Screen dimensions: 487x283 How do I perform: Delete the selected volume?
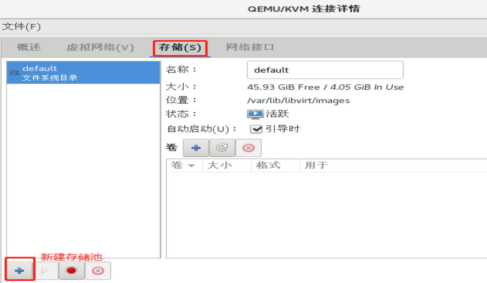pyautogui.click(x=249, y=148)
